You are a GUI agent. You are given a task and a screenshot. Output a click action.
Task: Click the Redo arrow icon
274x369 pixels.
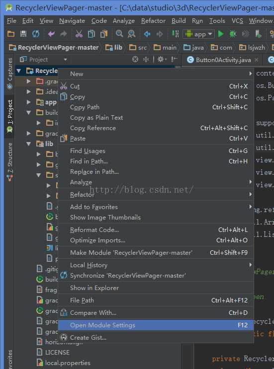pos(63,34)
